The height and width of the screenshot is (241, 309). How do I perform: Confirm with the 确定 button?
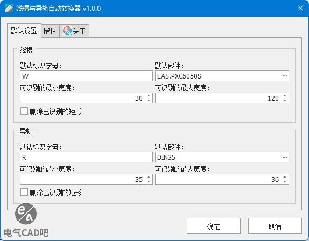coord(214,226)
